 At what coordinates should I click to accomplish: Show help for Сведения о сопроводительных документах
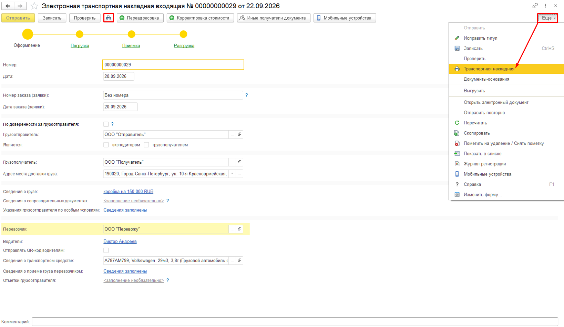(168, 201)
